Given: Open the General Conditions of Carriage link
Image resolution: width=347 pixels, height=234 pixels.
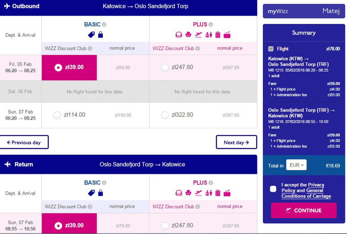Looking at the screenshot, I should [x=306, y=193].
